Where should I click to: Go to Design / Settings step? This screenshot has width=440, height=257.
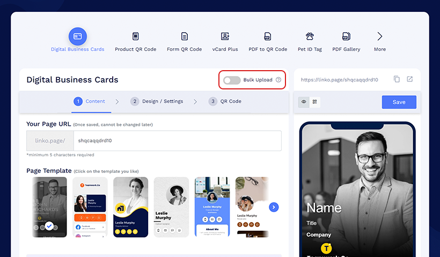click(157, 101)
